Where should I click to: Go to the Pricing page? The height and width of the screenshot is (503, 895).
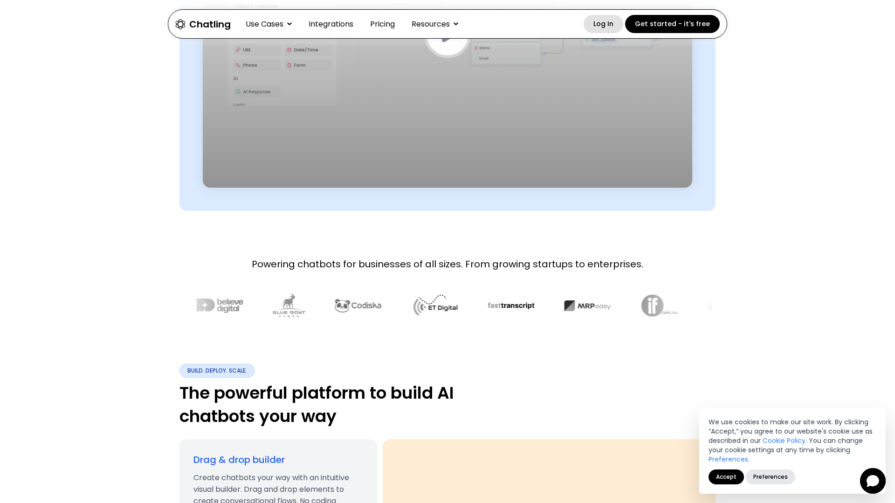click(382, 24)
